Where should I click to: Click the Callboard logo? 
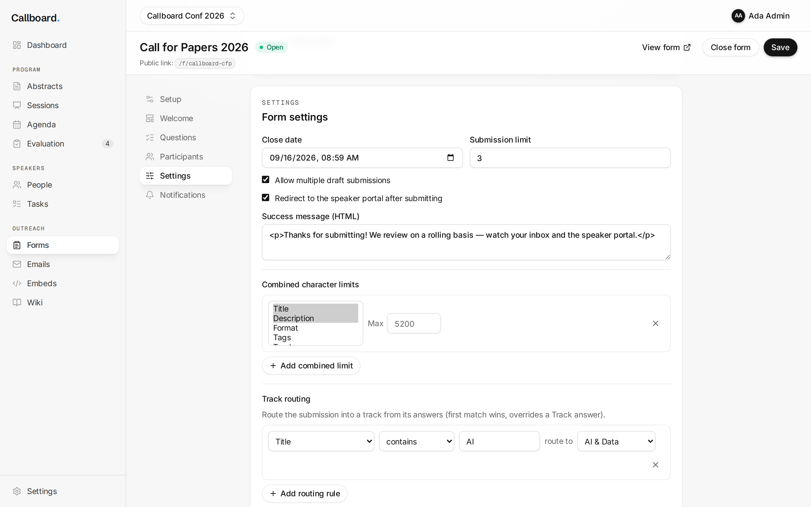pos(35,18)
